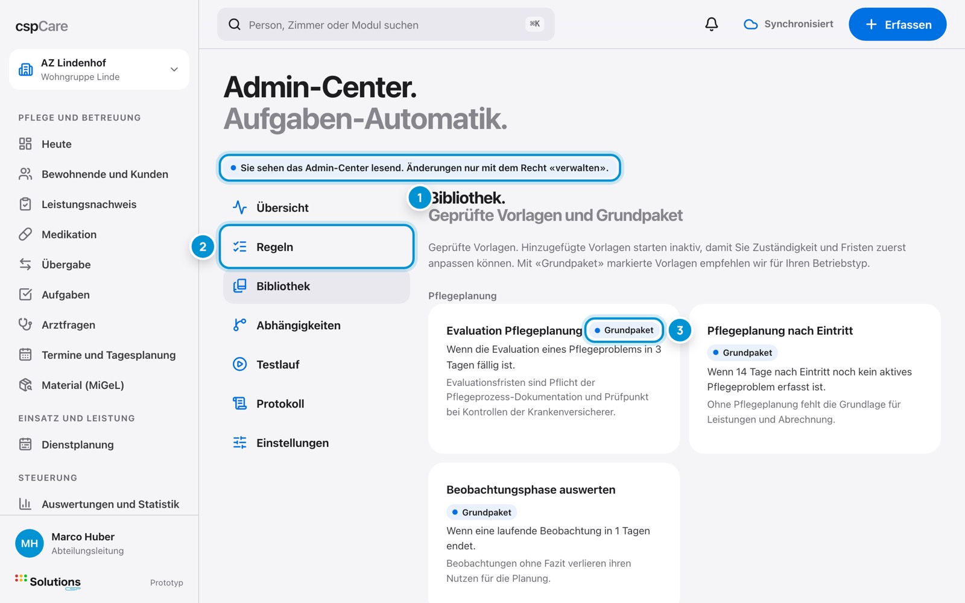Select the Bibliothek section
This screenshot has width=965, height=603.
317,286
